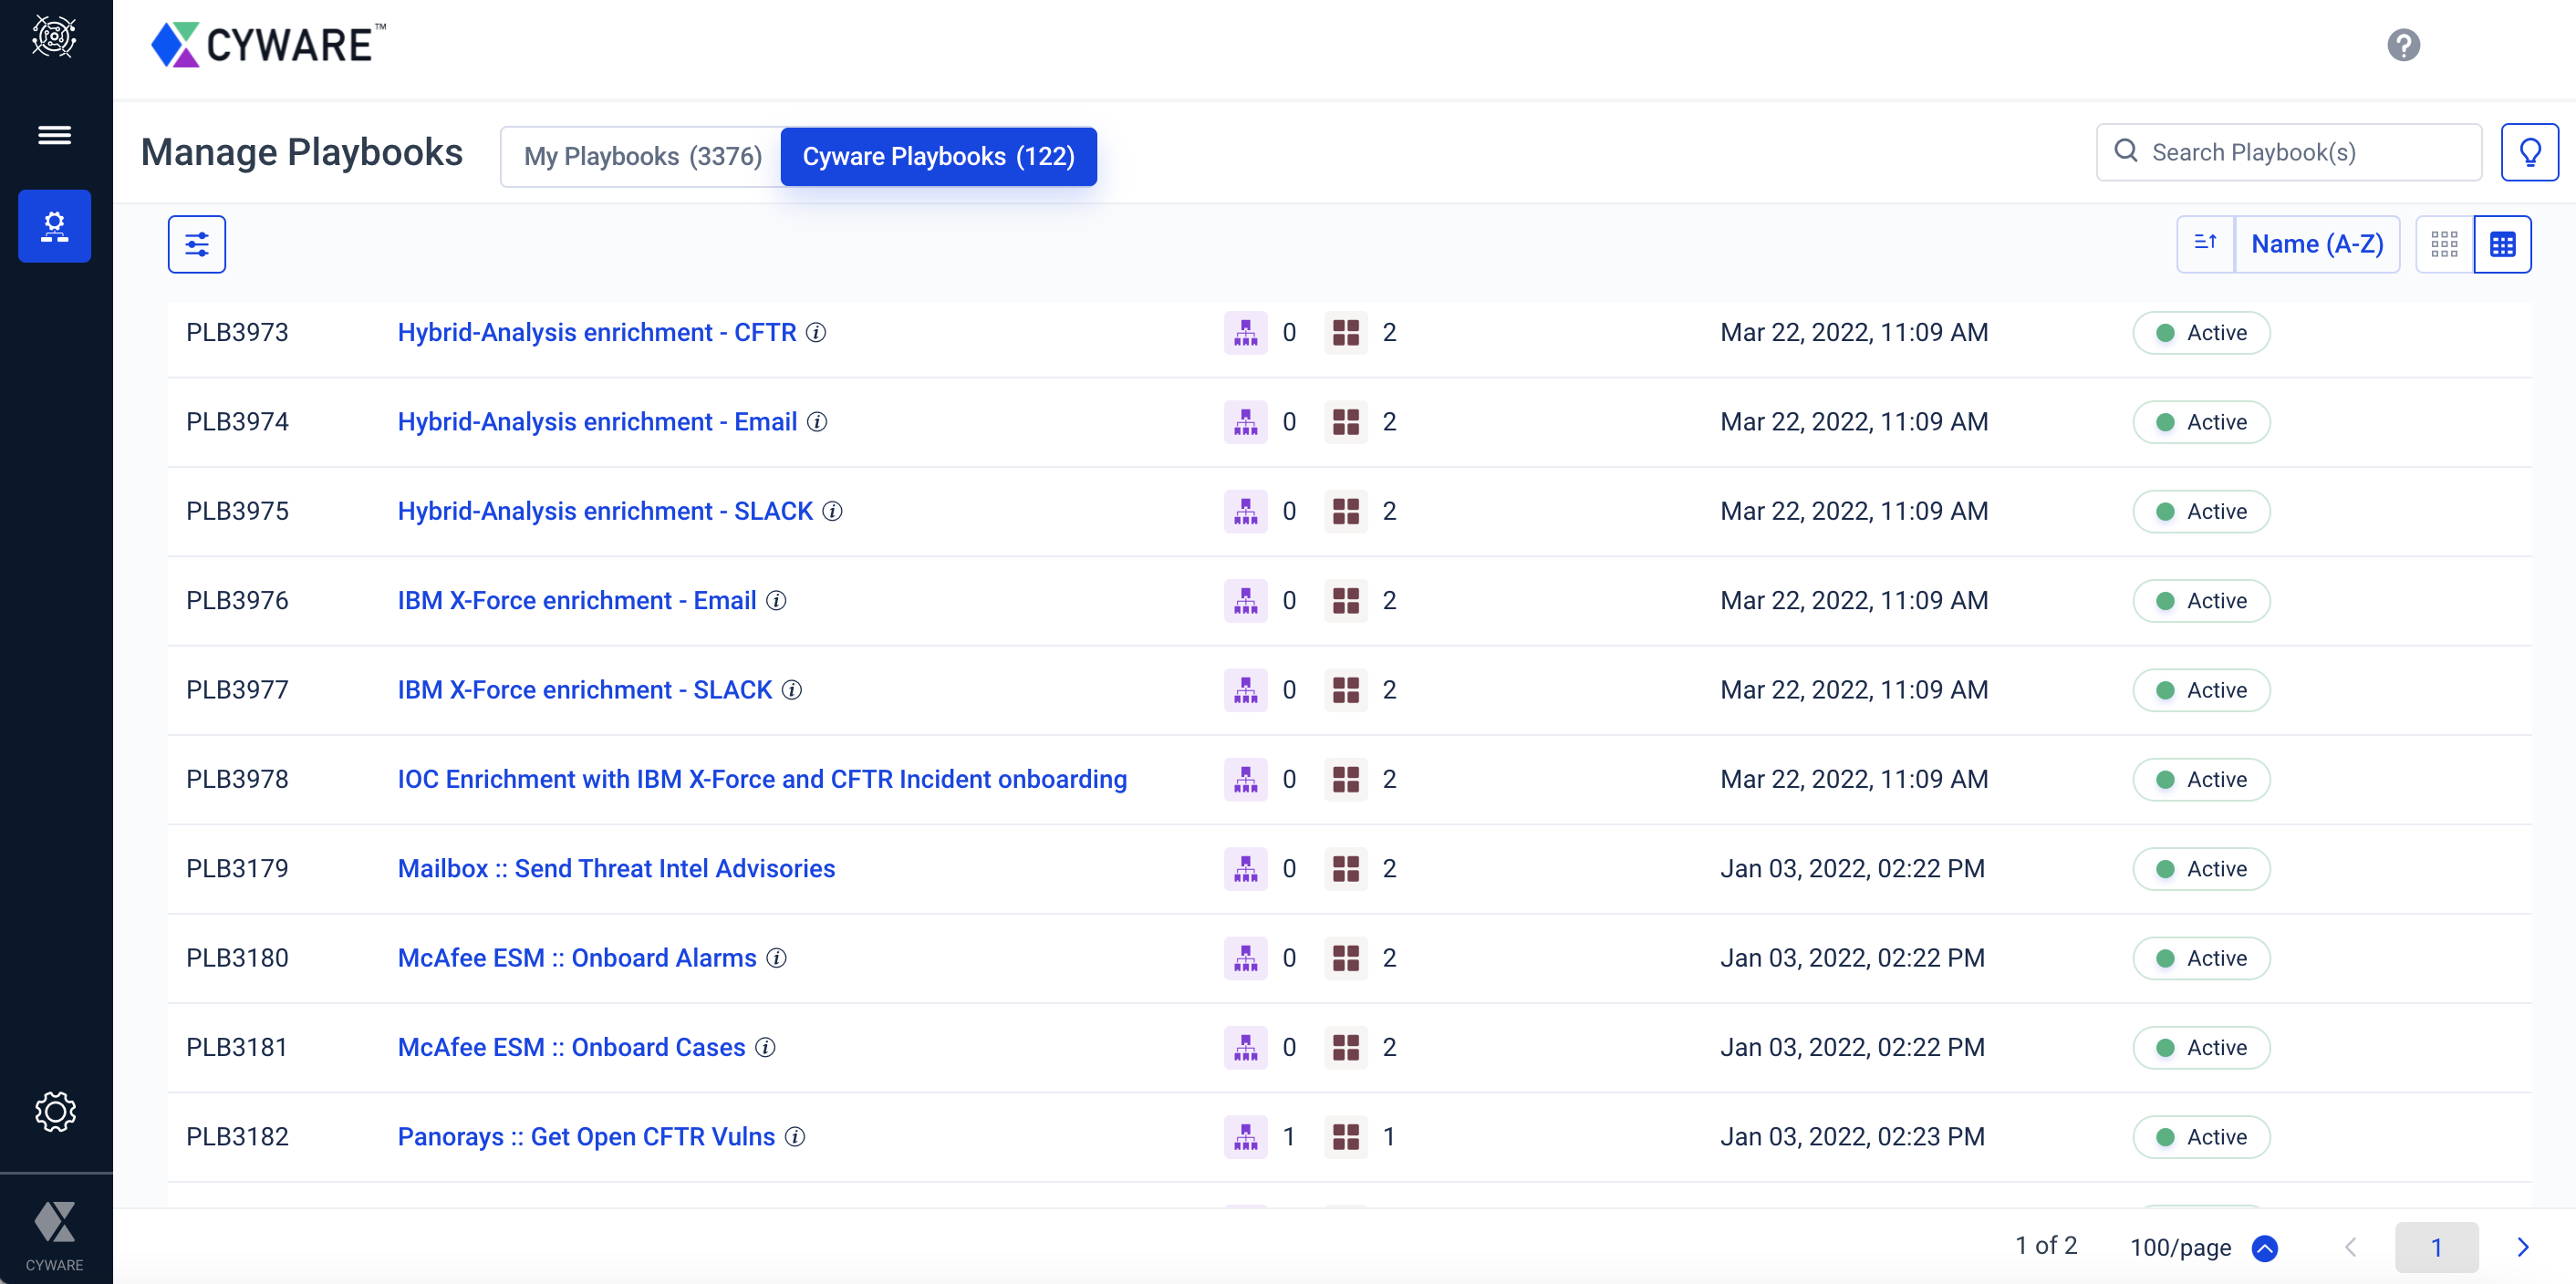Switch to grid card view

(x=2444, y=244)
